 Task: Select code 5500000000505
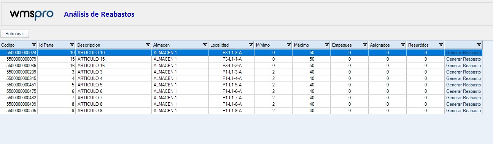tap(19, 111)
